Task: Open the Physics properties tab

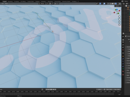Action: (x=123, y=64)
